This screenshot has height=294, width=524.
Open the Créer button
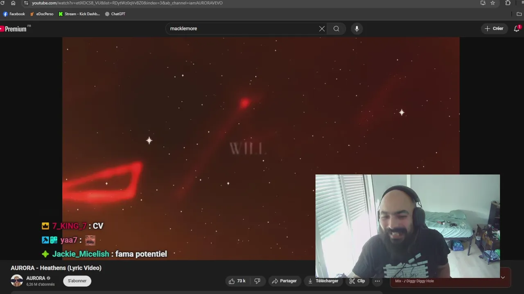pos(494,29)
